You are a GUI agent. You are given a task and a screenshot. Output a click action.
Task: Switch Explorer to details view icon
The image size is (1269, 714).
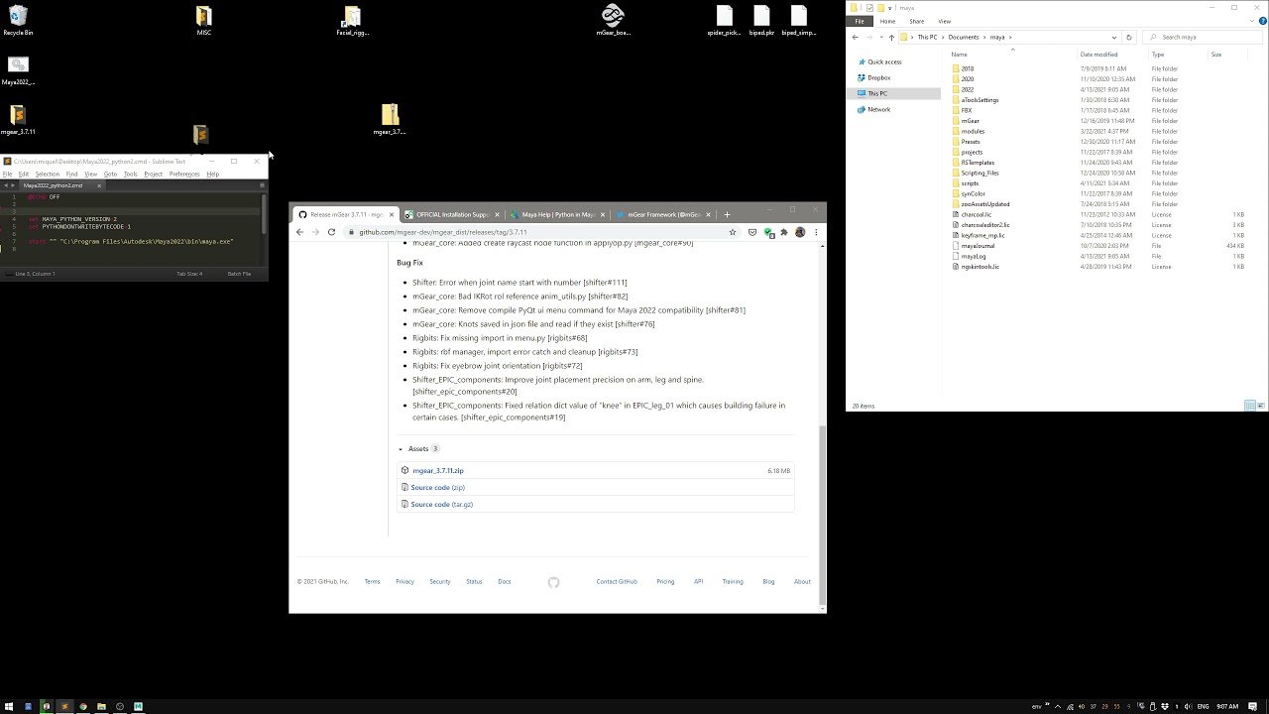coord(1249,406)
